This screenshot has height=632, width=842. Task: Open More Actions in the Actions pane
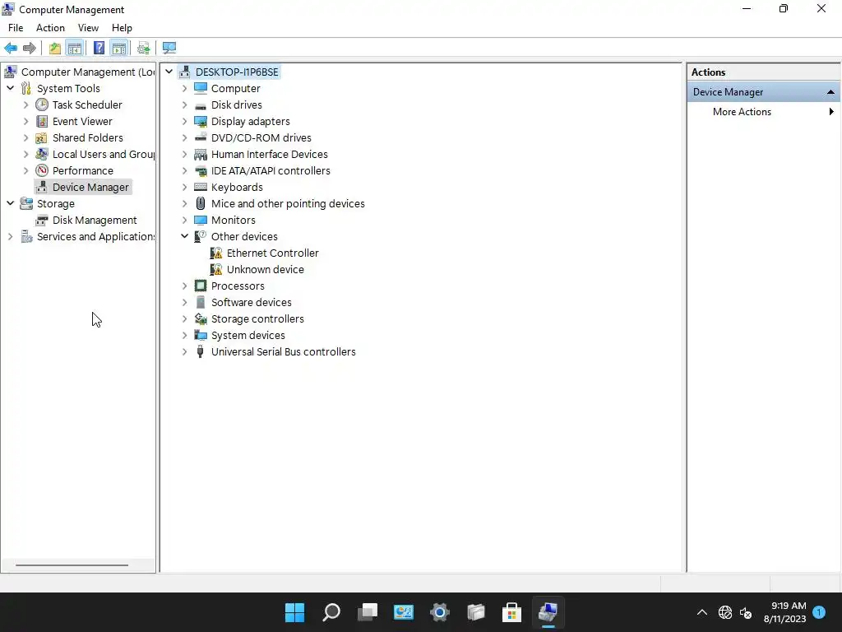pyautogui.click(x=742, y=112)
